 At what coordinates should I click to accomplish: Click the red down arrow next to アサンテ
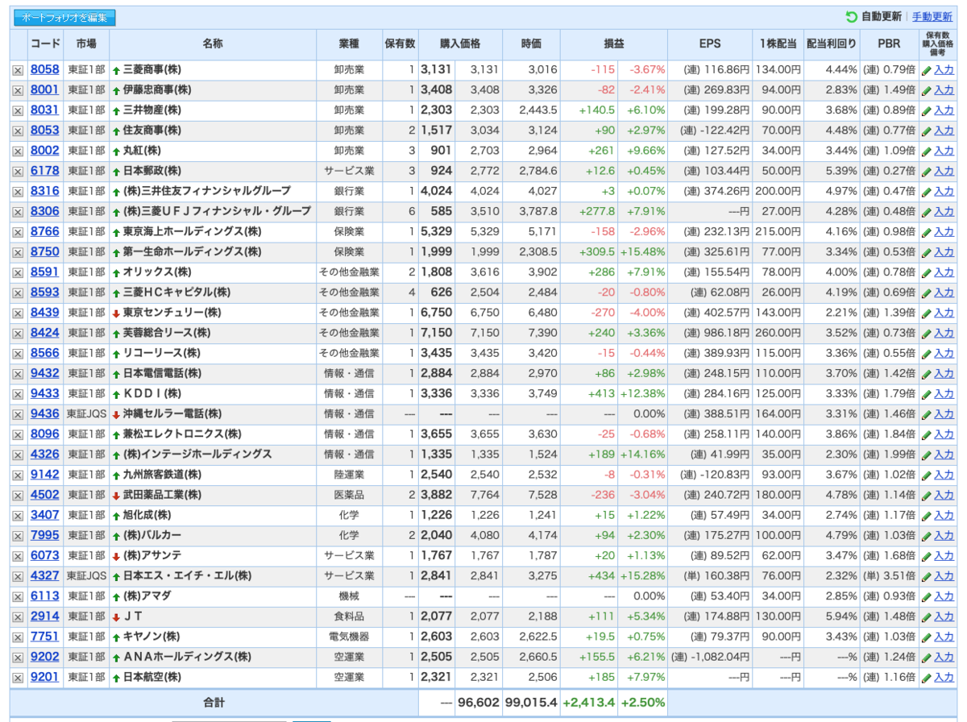116,556
